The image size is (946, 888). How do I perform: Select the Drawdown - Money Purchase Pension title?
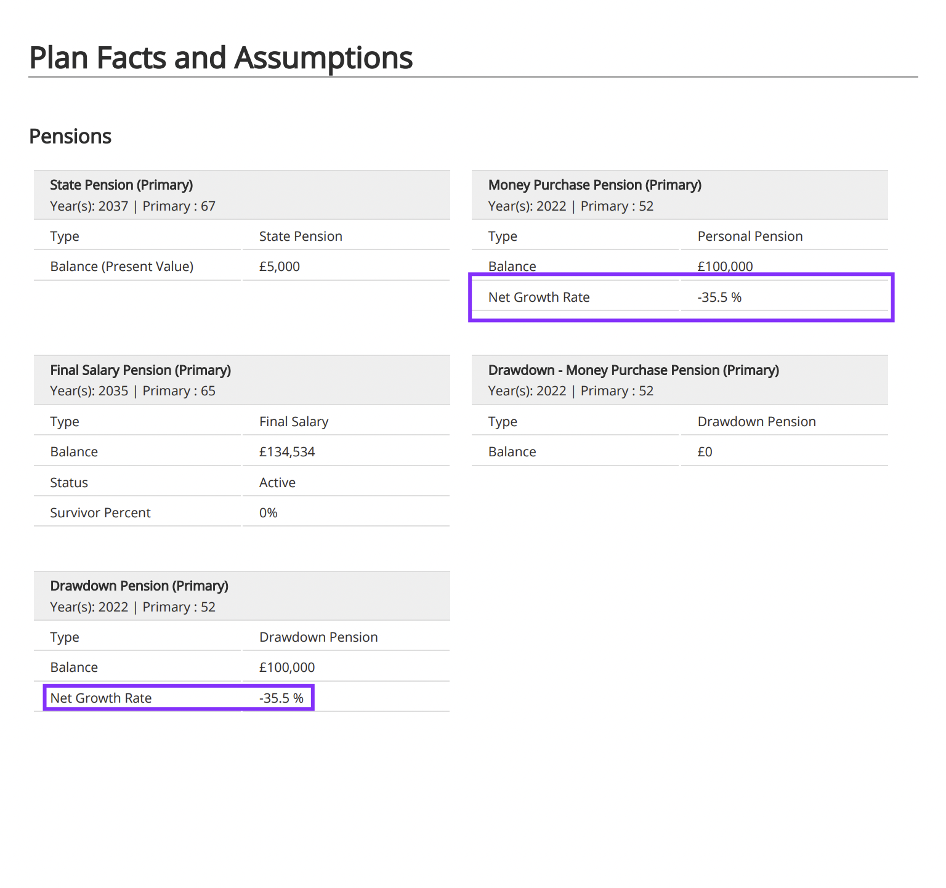tap(633, 370)
